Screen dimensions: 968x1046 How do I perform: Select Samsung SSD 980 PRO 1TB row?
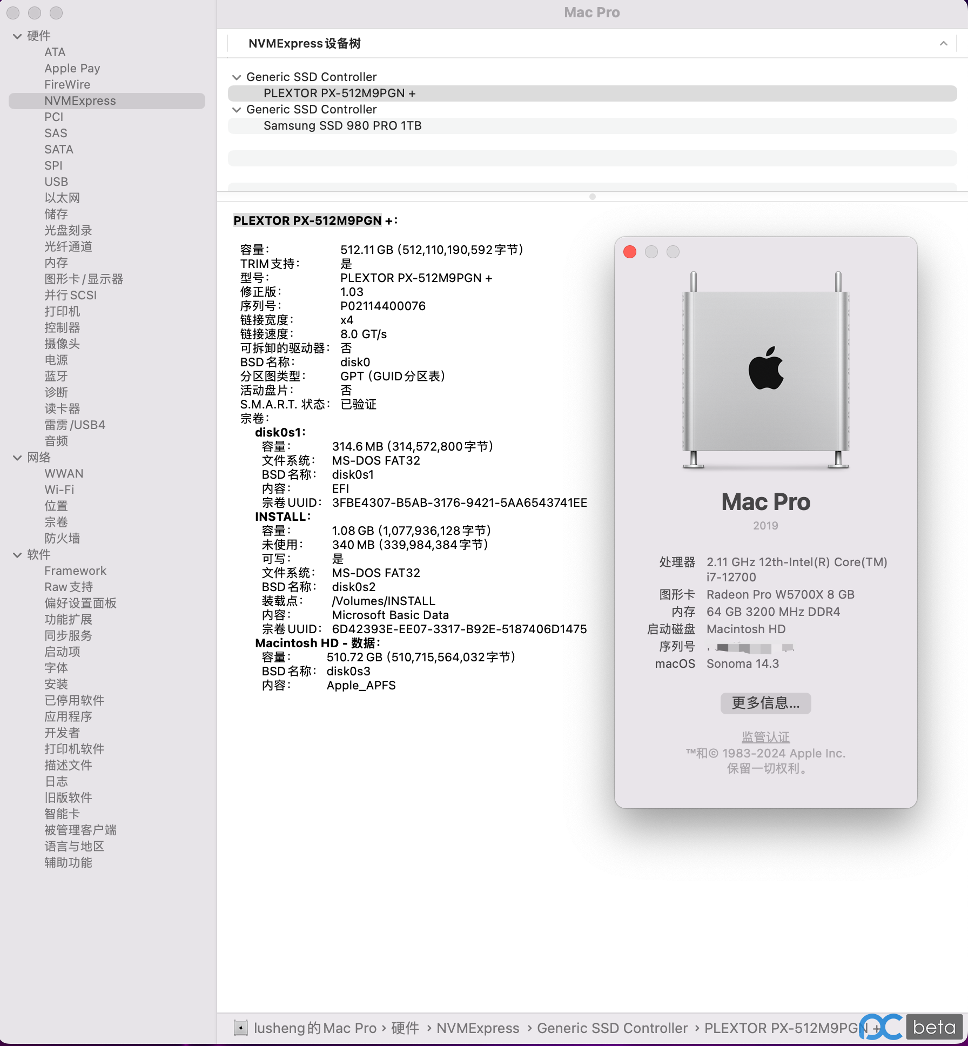(x=592, y=126)
